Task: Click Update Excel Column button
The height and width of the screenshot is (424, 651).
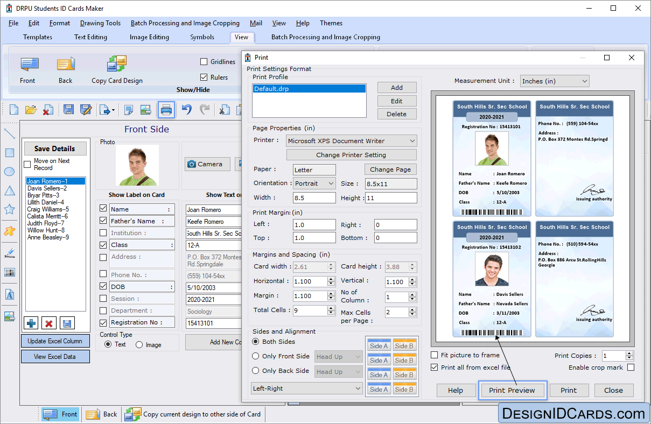Action: 55,341
